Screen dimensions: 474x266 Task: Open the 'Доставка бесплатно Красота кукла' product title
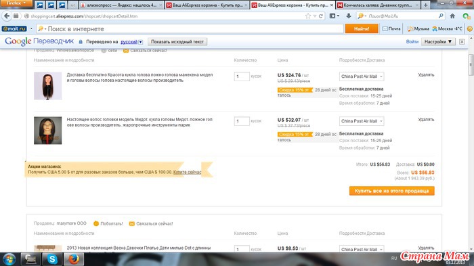pyautogui.click(x=139, y=77)
